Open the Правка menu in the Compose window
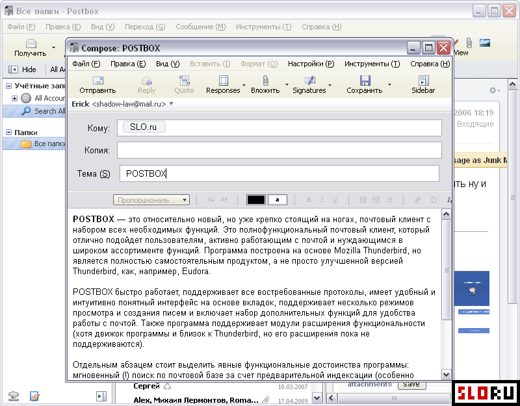This screenshot has width=520, height=406. 128,64
